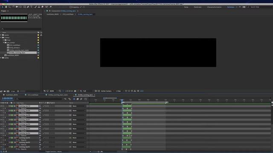Select the Character Animation workspace
The width and height of the screenshot is (273, 153).
pyautogui.click(x=214, y=7)
